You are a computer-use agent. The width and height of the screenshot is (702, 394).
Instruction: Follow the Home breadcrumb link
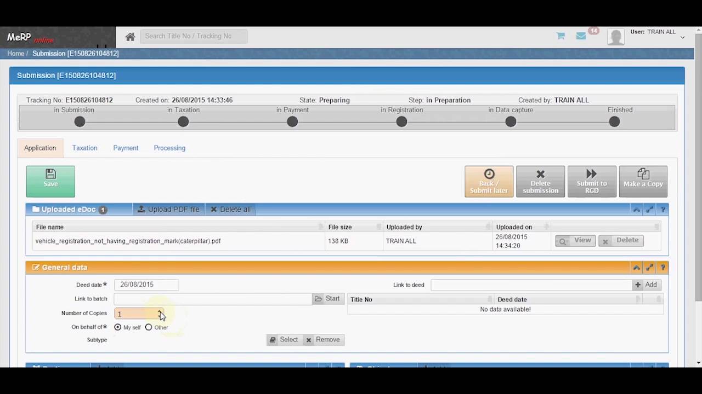[15, 54]
